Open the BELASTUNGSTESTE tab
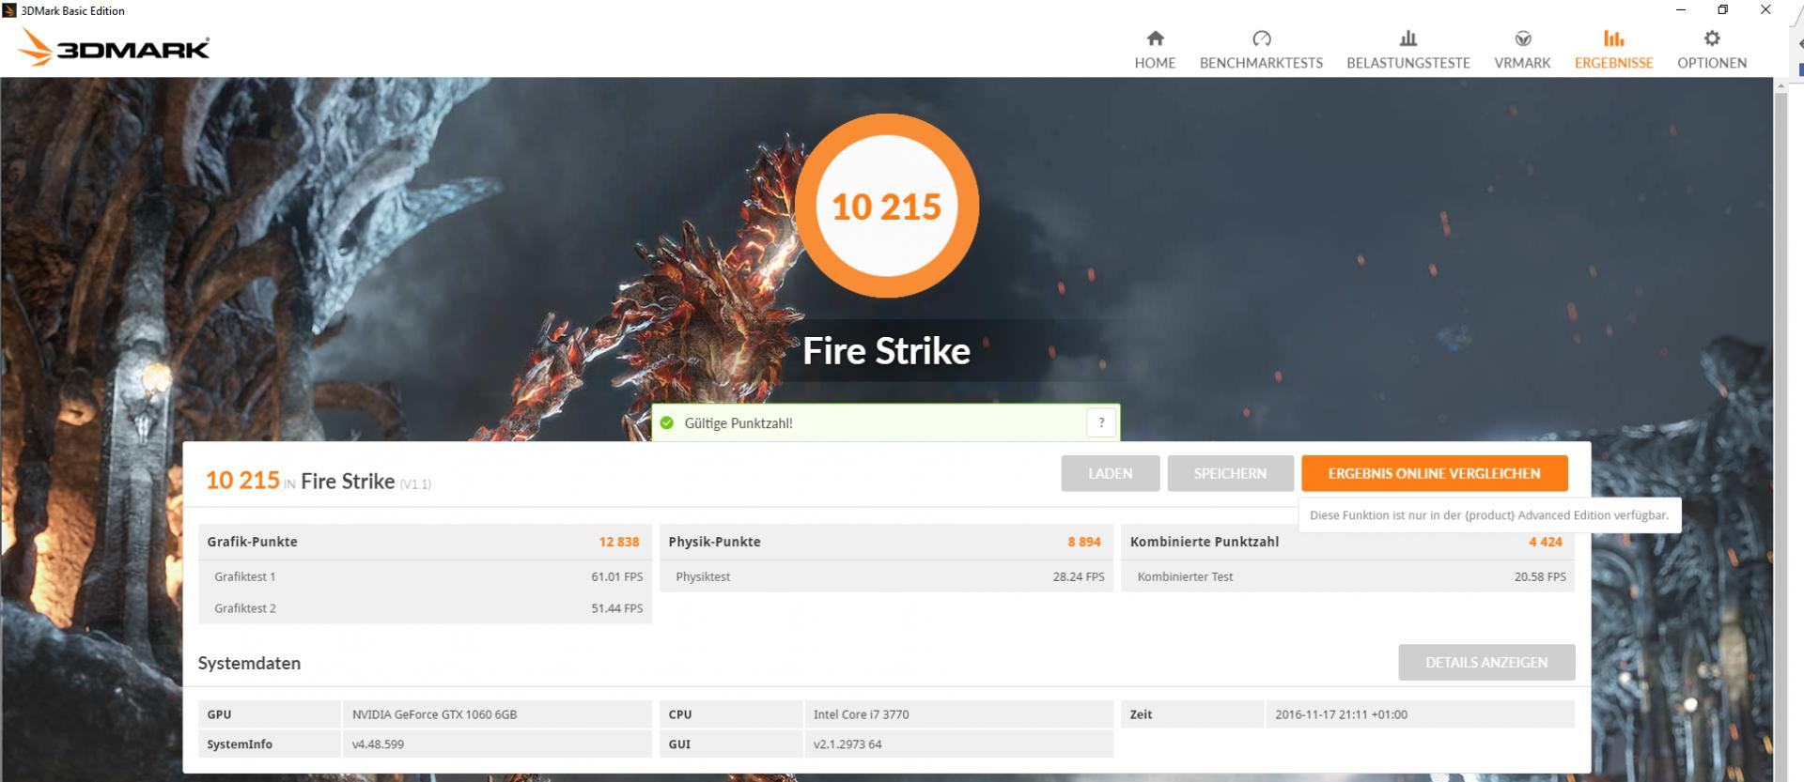Viewport: 1804px width, 782px height. (1407, 50)
